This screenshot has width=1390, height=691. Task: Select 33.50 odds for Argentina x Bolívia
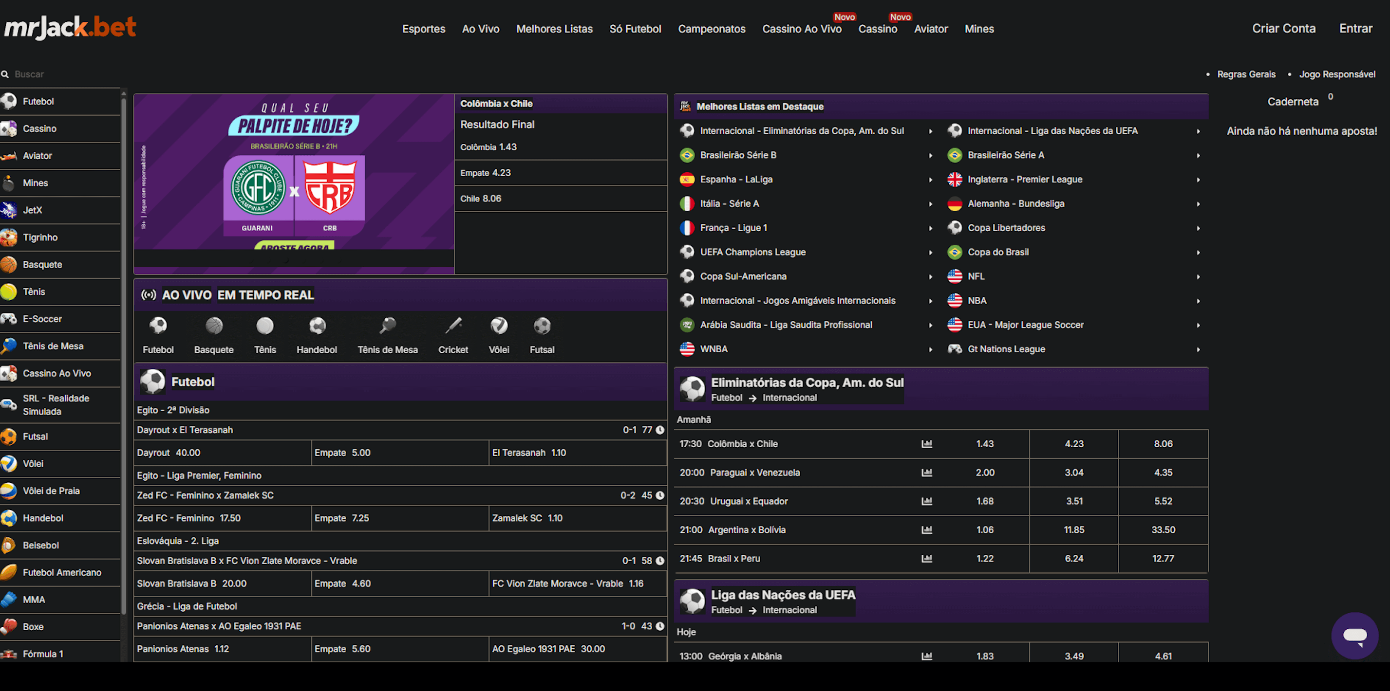pyautogui.click(x=1163, y=530)
